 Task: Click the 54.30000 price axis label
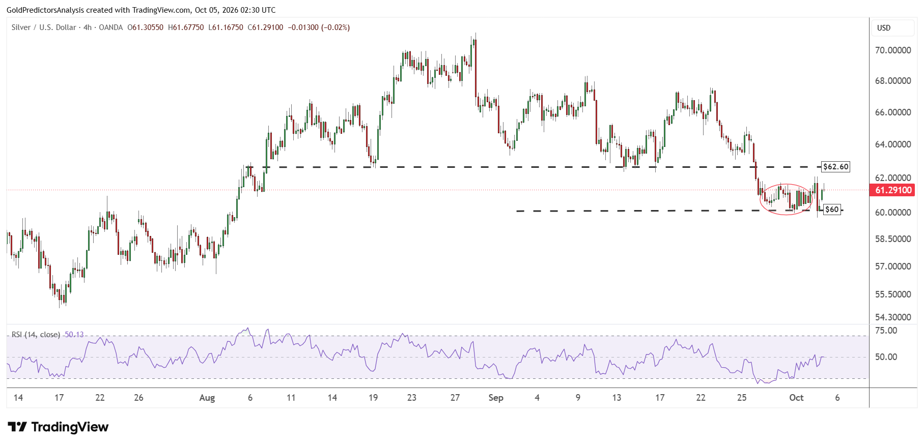click(x=893, y=317)
